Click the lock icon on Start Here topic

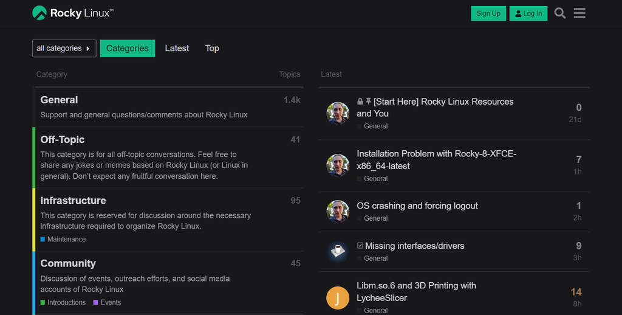[360, 102]
